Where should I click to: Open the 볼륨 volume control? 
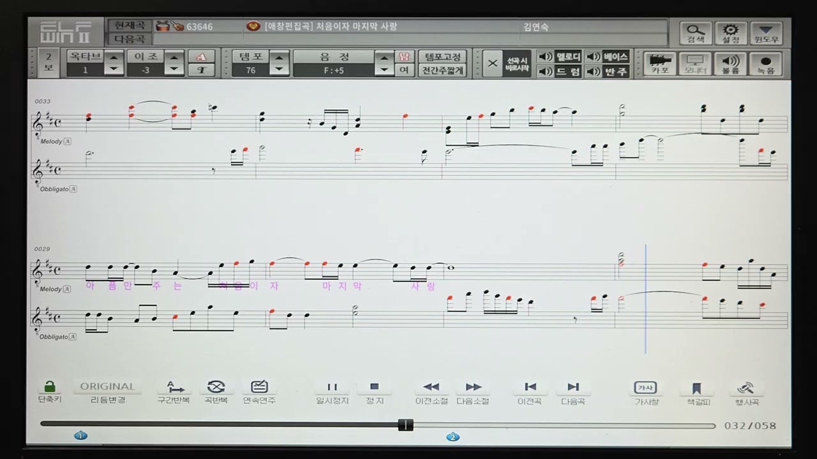click(x=730, y=64)
